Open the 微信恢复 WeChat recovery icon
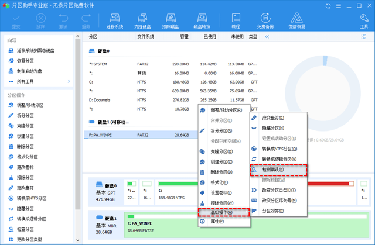This screenshot has height=245, width=375. [x=297, y=21]
